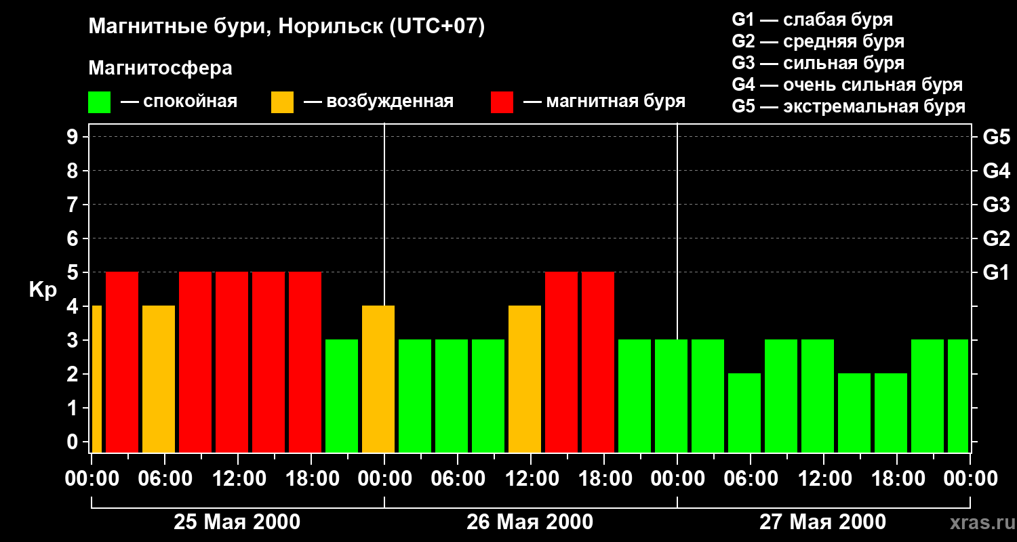Click the '5' value on the Kp axis
Viewport: 1017px width, 542px height.
click(x=73, y=272)
